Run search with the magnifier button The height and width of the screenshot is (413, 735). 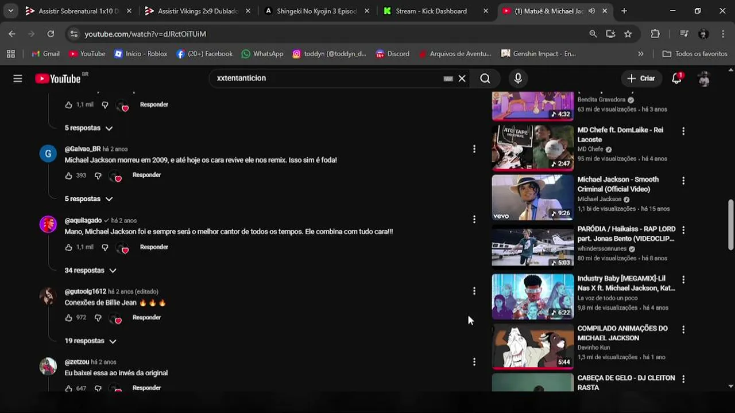485,79
